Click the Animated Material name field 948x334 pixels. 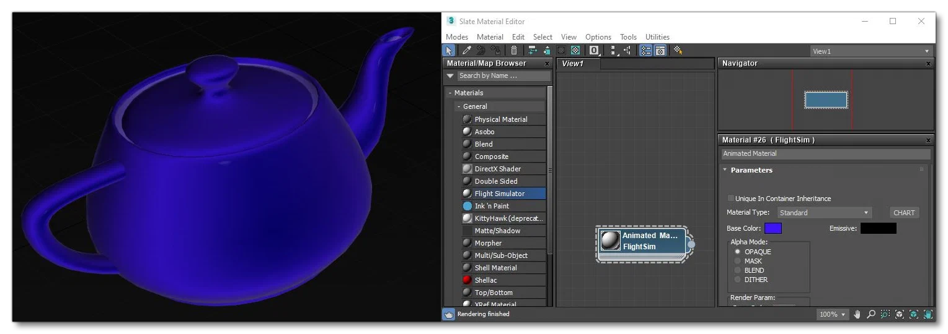coord(825,153)
